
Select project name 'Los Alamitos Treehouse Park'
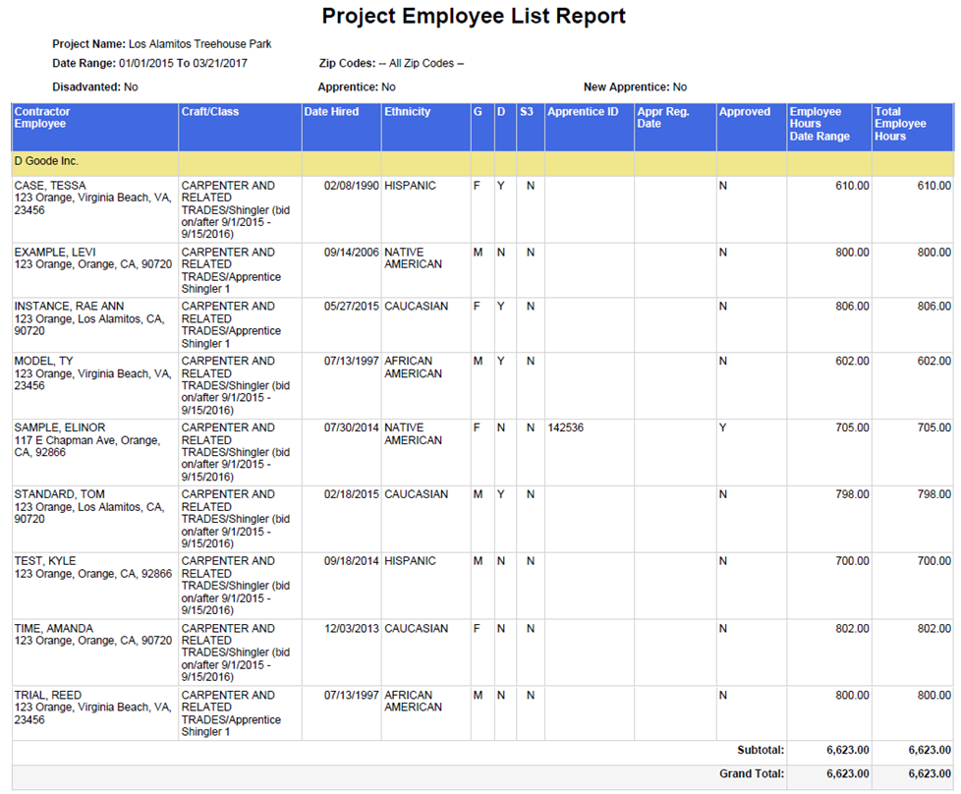[x=199, y=44]
